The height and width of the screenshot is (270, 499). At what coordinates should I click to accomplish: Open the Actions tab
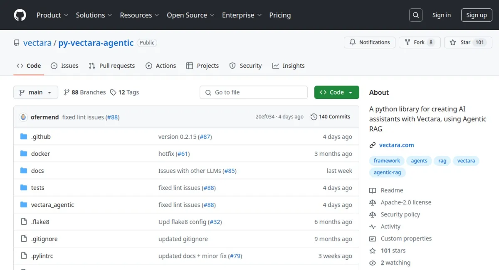[161, 66]
